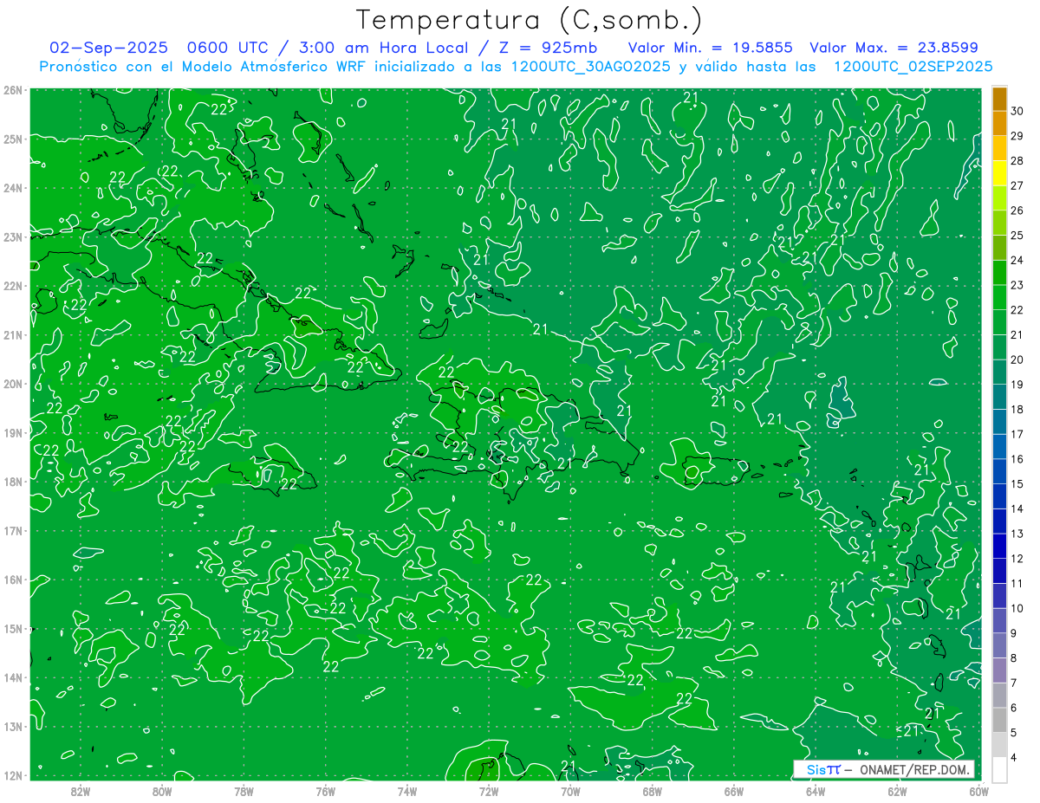The height and width of the screenshot is (803, 1040).
Task: Select the validity stamp 1200UTC_02SEP2025
Action: tap(913, 67)
